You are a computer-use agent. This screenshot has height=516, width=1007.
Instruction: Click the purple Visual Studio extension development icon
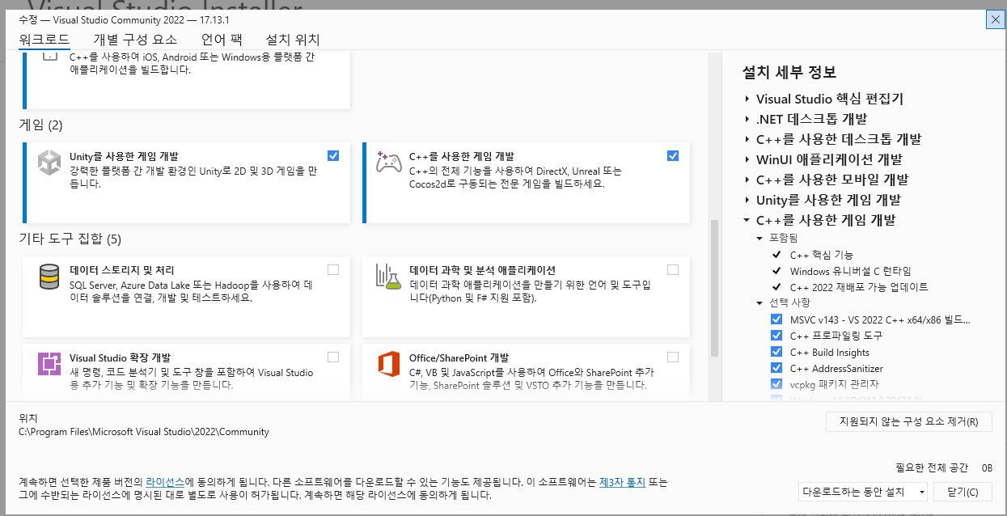point(50,364)
